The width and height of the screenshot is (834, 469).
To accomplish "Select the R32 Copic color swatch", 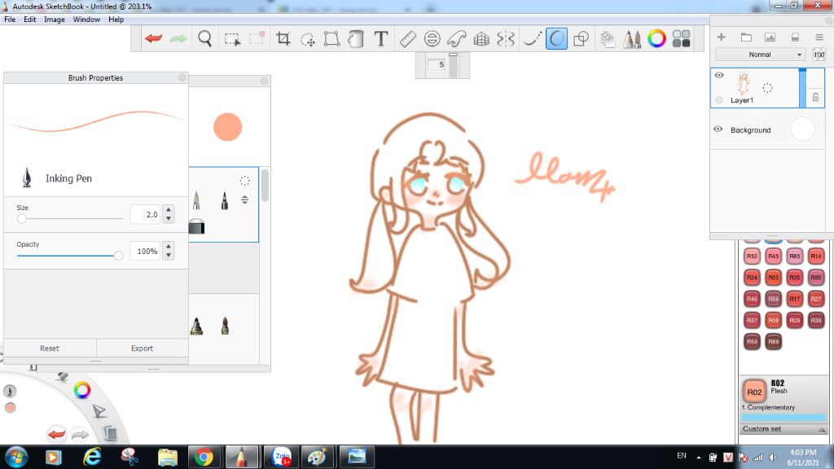I will [x=752, y=256].
